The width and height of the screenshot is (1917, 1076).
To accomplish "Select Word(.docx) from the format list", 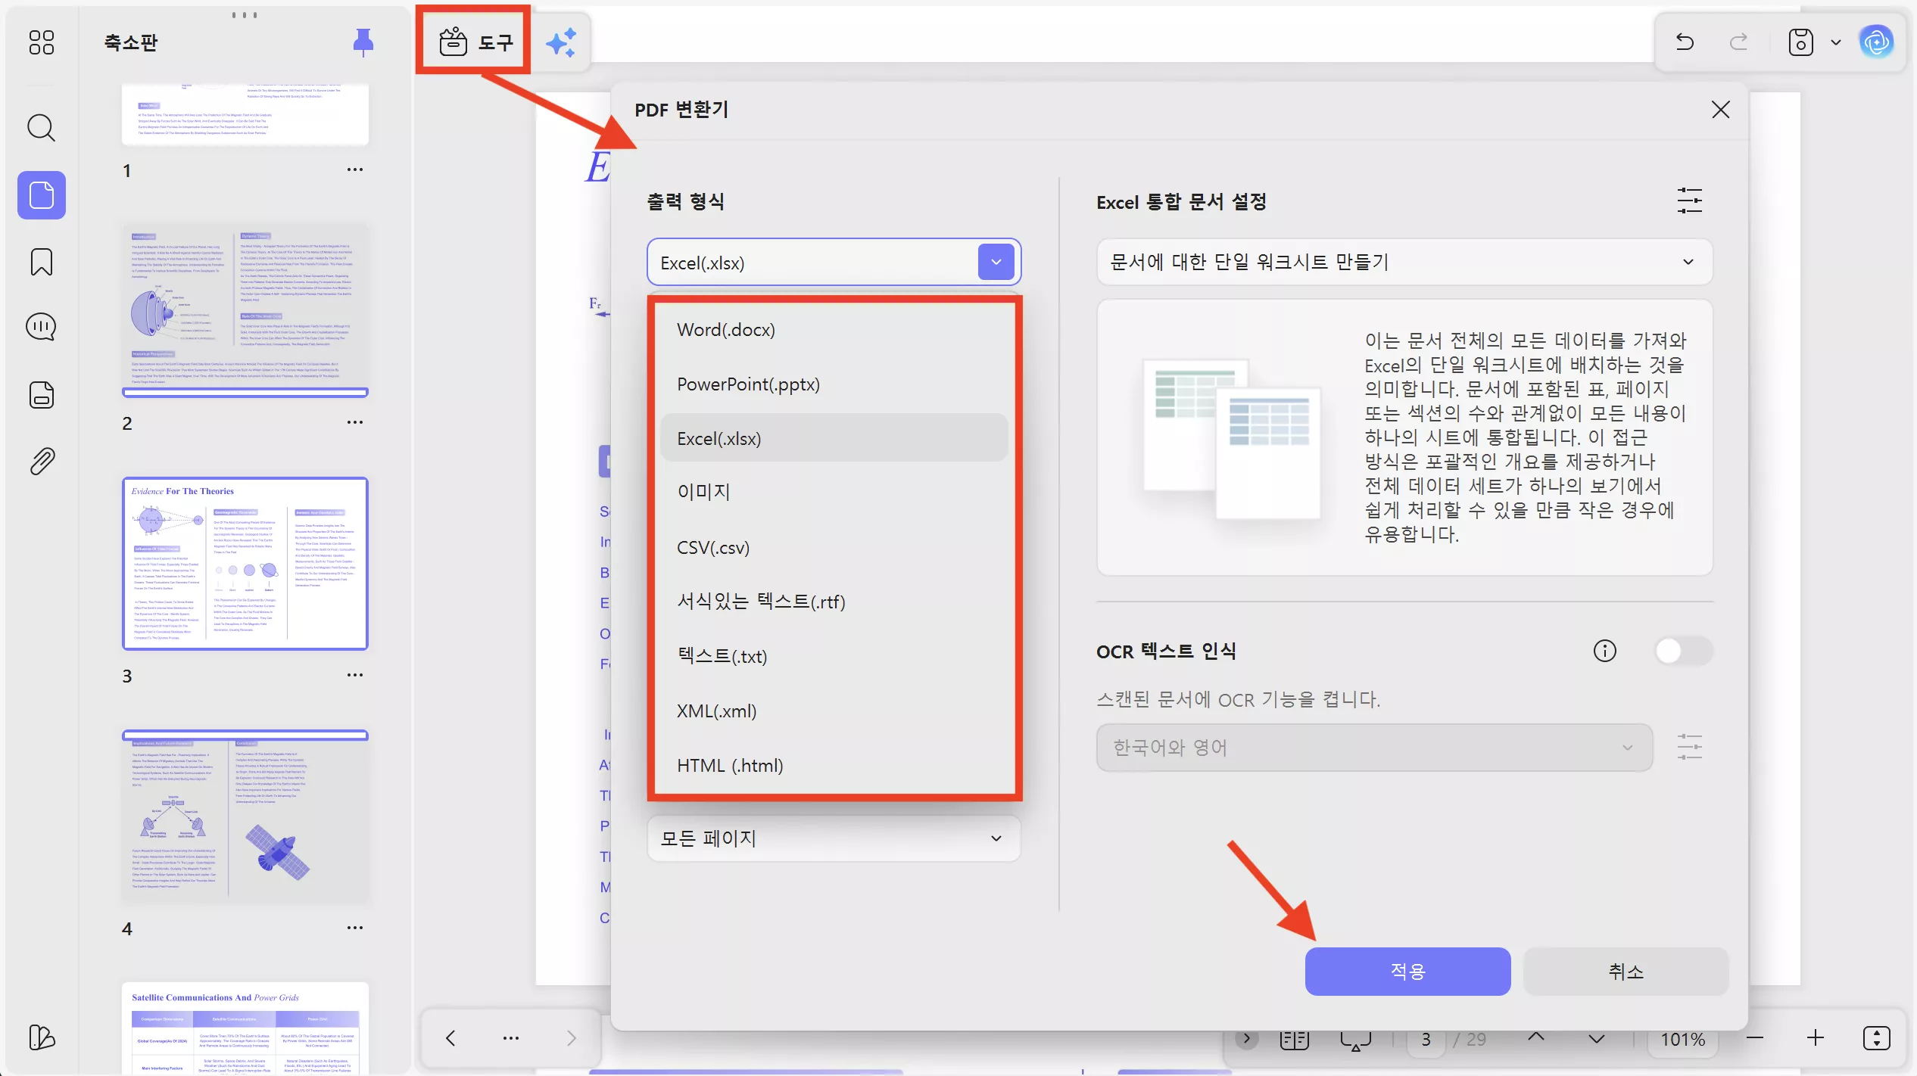I will click(725, 329).
